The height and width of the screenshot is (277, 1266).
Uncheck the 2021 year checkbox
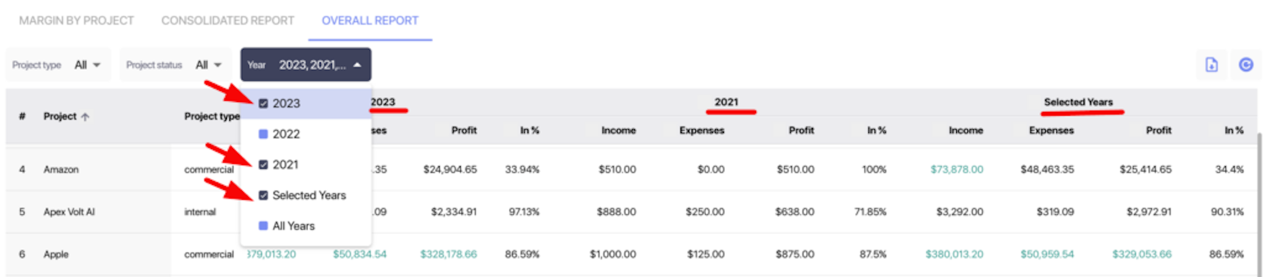click(263, 164)
